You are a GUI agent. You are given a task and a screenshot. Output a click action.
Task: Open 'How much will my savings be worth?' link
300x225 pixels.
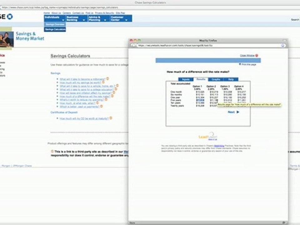click(x=80, y=82)
